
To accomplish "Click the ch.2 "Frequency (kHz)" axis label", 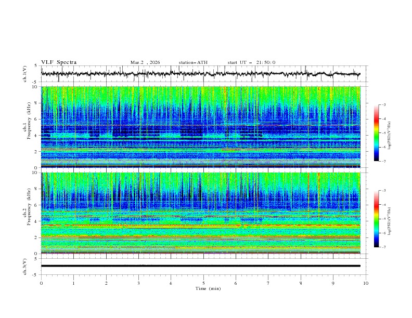I will click(29, 206).
